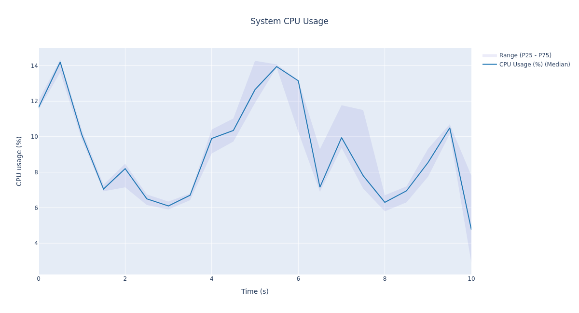Click the x-axis tick label 8
The image size is (579, 313).
click(x=385, y=279)
